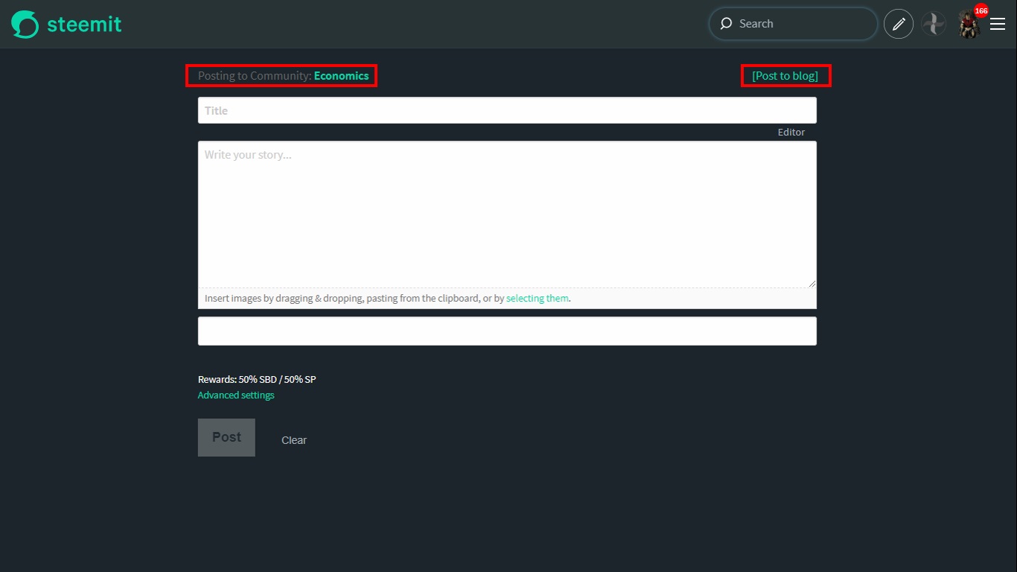Open the hamburger main menu

click(998, 24)
